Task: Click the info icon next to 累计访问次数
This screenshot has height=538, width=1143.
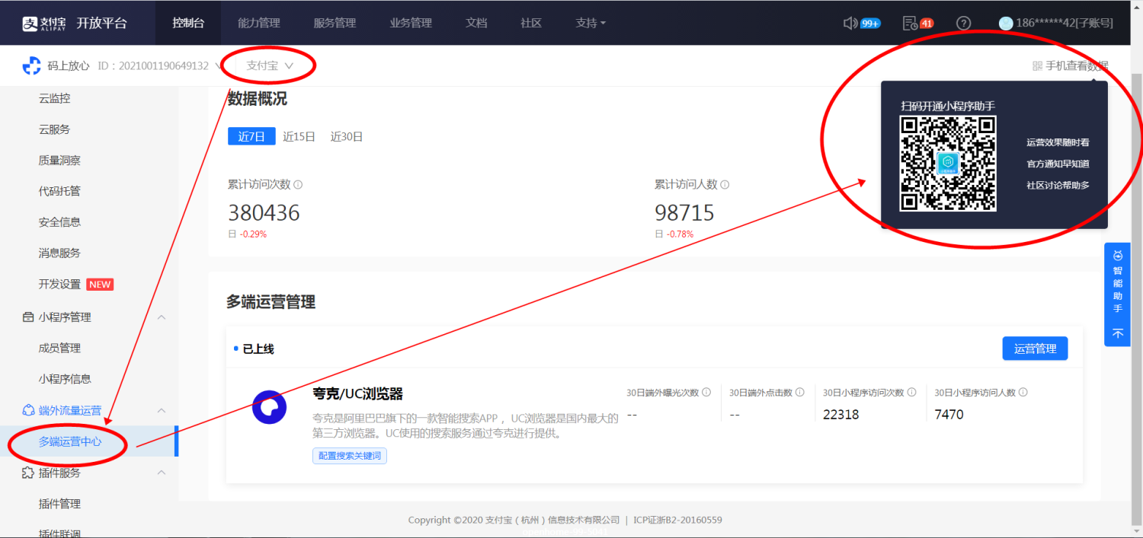Action: tap(298, 184)
